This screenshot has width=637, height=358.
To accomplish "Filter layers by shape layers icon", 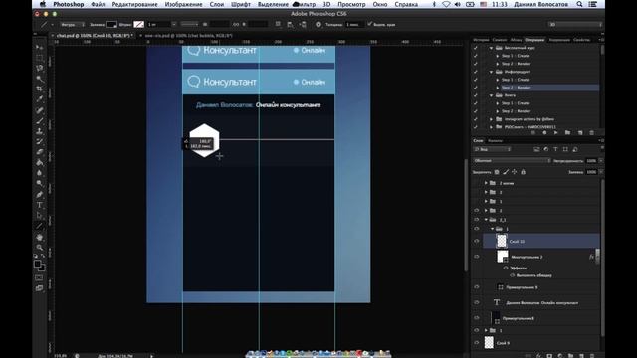I will (x=565, y=149).
